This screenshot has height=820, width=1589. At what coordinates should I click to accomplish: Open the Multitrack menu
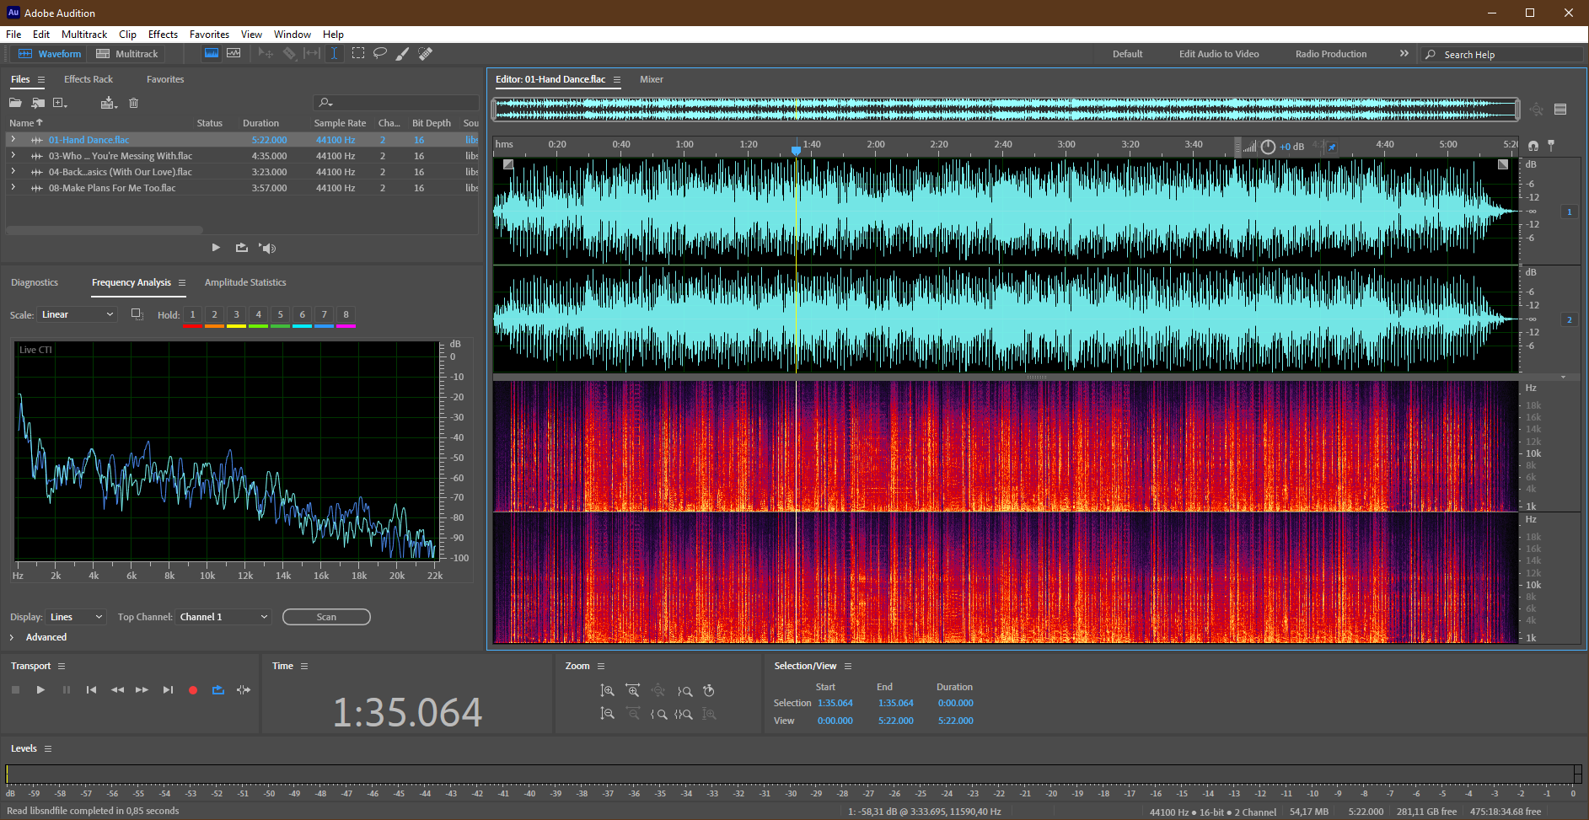click(x=84, y=35)
